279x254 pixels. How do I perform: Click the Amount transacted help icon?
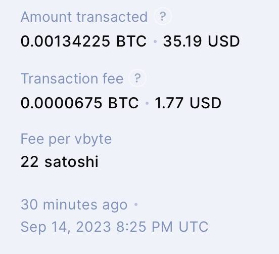[162, 16]
